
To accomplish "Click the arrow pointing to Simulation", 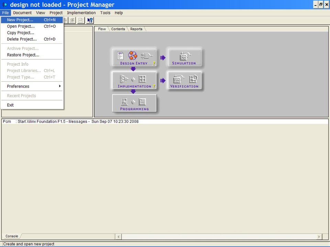I will (x=163, y=58).
